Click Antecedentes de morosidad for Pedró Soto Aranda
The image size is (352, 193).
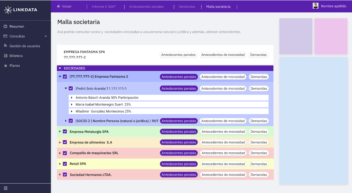click(223, 89)
